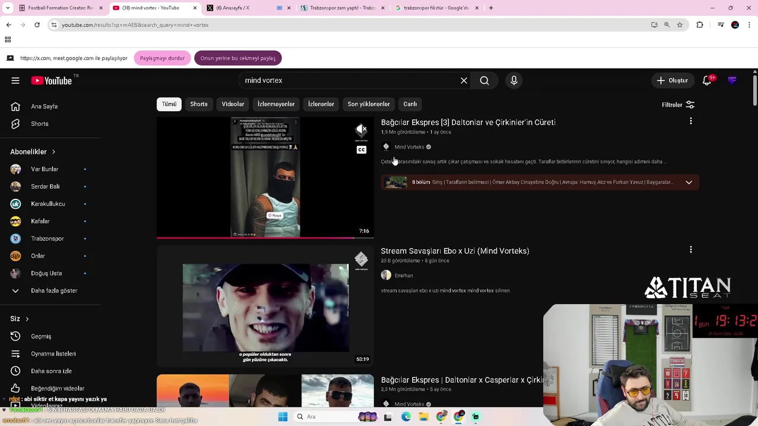Open the Windows Start menu
Image resolution: width=758 pixels, height=426 pixels.
tap(282, 417)
